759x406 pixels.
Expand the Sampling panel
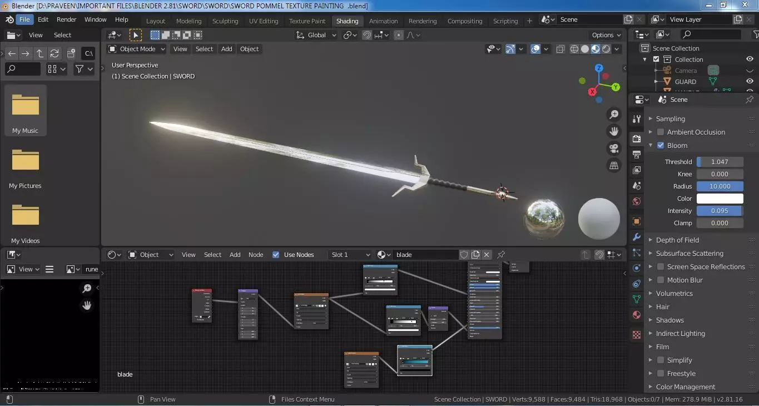pyautogui.click(x=670, y=119)
